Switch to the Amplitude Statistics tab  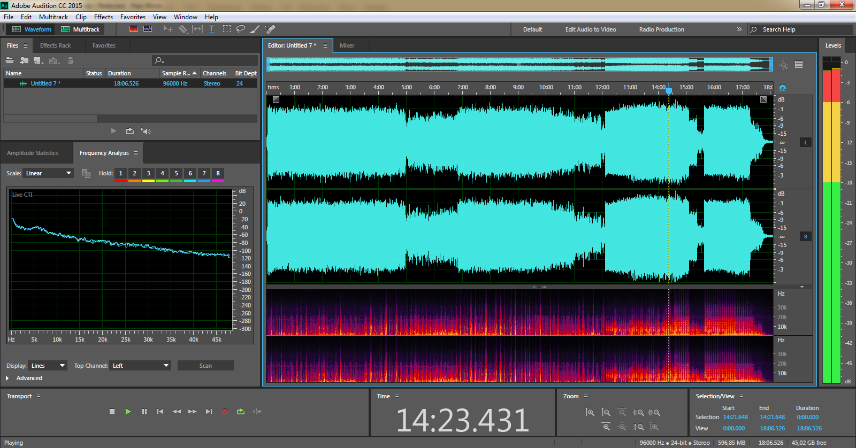point(33,153)
